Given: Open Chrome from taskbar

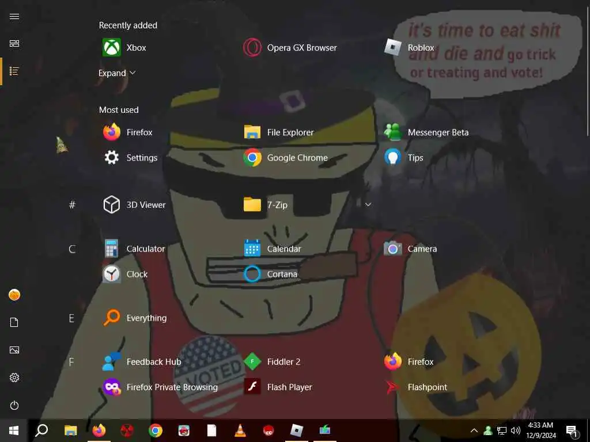Looking at the screenshot, I should click(156, 430).
